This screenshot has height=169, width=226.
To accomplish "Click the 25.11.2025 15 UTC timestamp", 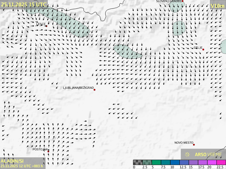I will pos(23,4).
